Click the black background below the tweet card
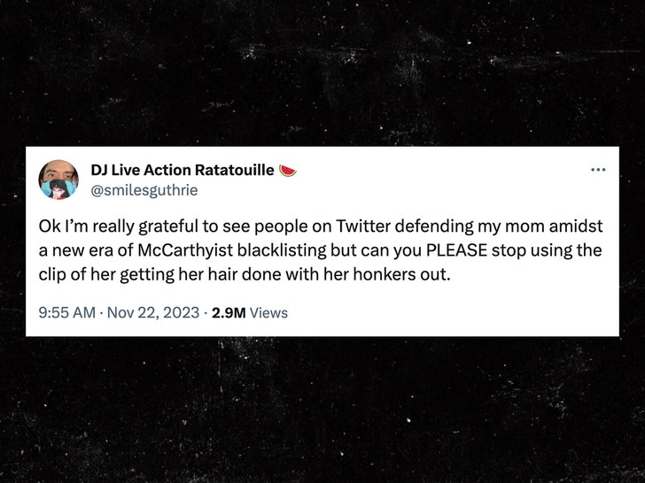Viewport: 645px width, 483px height. (x=322, y=407)
